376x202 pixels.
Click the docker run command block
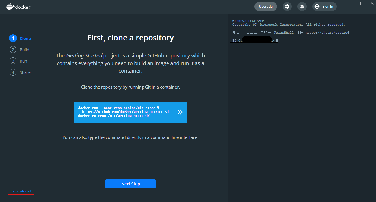[130, 112]
